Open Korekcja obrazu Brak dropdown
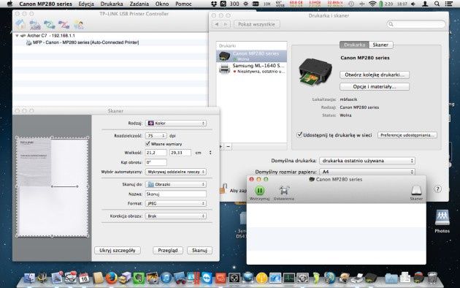 176,216
